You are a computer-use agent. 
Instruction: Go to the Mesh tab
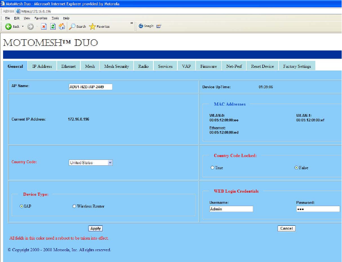point(90,66)
